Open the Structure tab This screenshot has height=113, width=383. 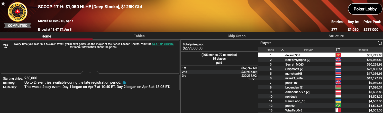click(x=336, y=36)
